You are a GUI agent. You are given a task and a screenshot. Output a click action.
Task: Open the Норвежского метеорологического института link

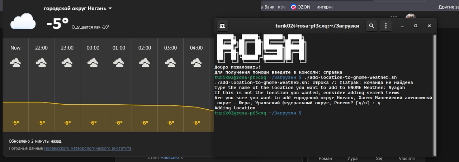point(87,148)
